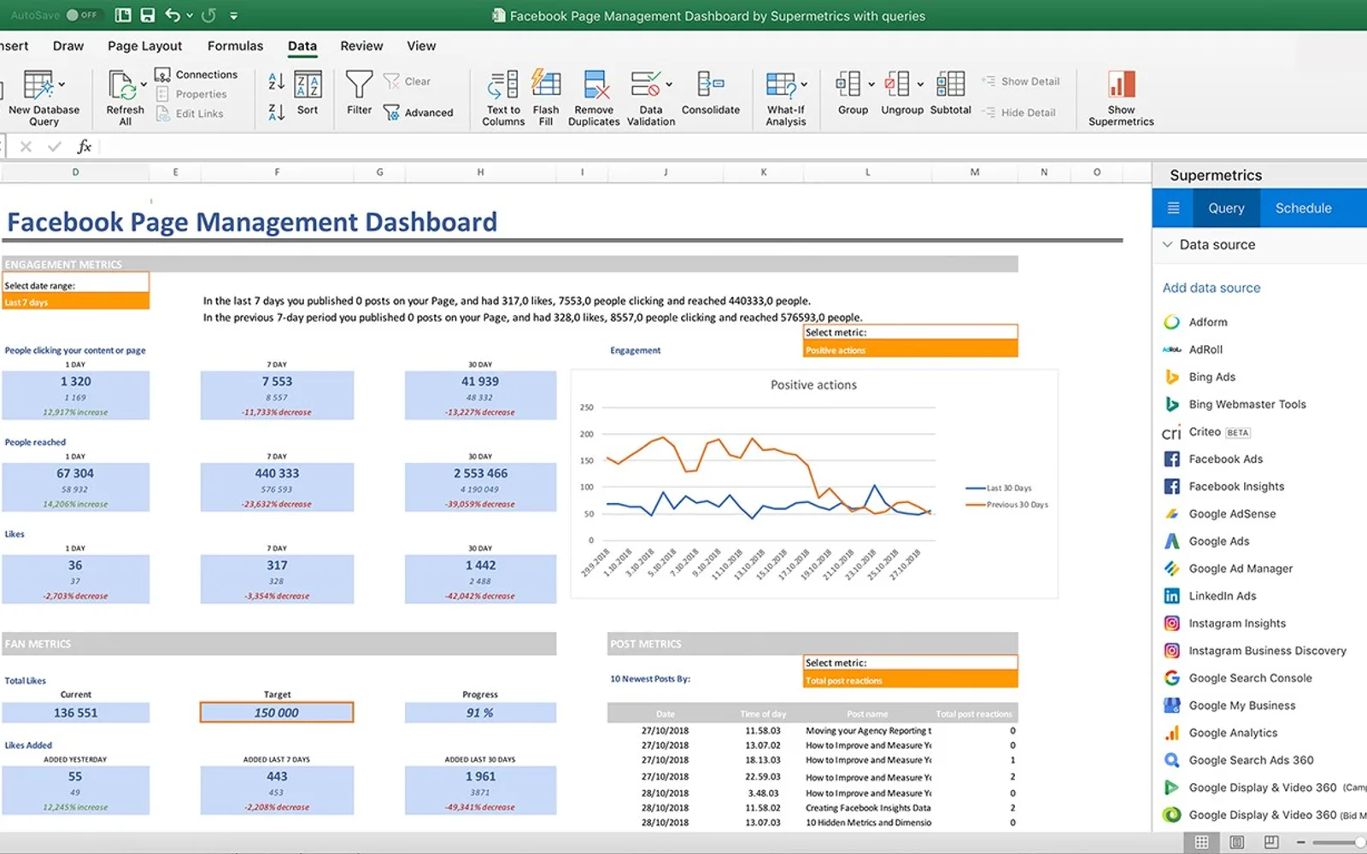1367x854 pixels.
Task: Click Show Detail button
Action: 1021,81
